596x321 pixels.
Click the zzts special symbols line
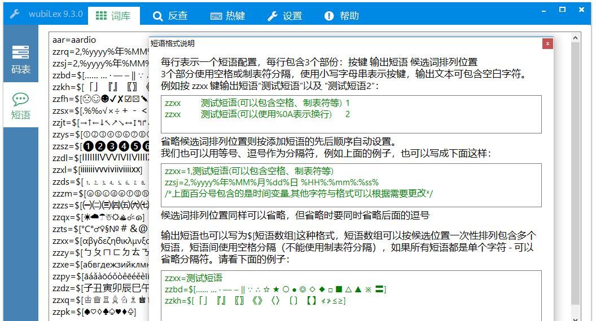point(100,229)
